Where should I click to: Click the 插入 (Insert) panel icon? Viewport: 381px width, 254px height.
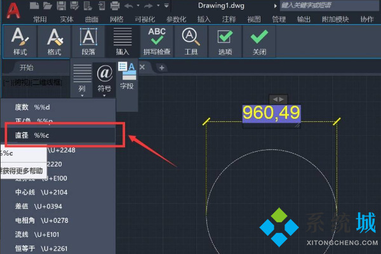coord(122,41)
